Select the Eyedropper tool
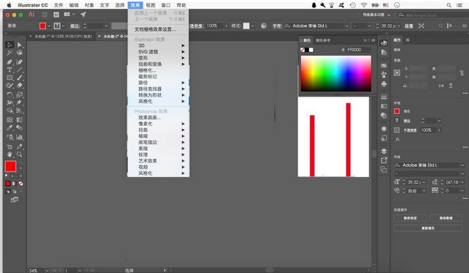Screen dimensions: 469x273 coord(10,128)
